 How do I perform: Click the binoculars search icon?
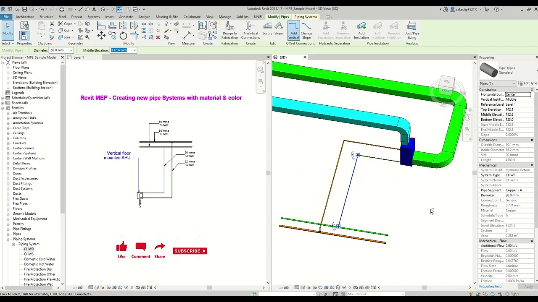pyautogui.click(x=446, y=9)
